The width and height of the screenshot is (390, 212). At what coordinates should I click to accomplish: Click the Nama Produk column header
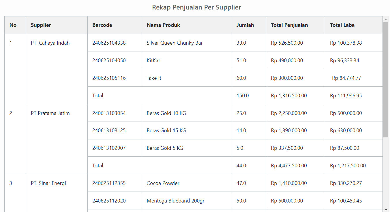(163, 25)
